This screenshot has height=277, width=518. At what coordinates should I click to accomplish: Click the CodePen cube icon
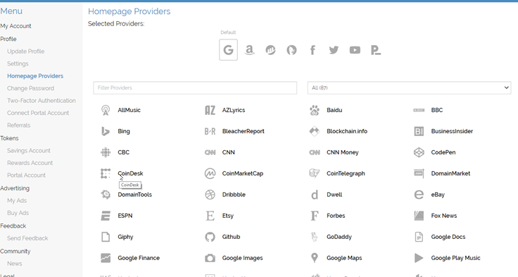pyautogui.click(x=419, y=152)
